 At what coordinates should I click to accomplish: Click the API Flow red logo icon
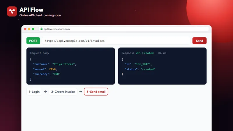[12, 11]
